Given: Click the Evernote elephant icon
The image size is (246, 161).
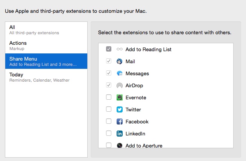Looking at the screenshot, I should 119,97.
